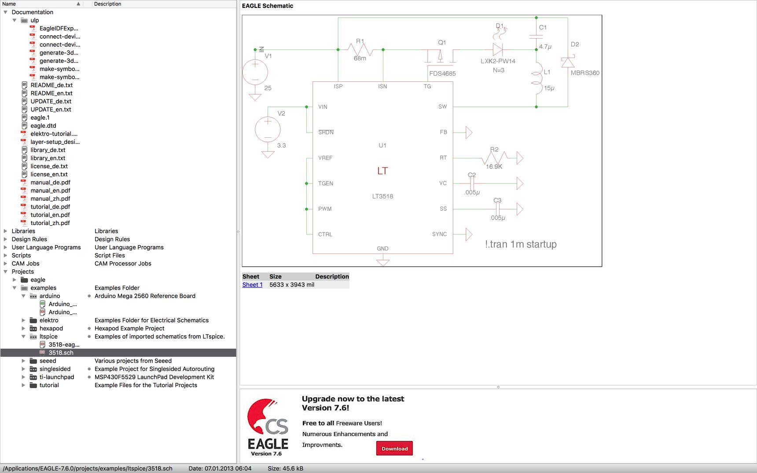Click the singlesided project folder icon
This screenshot has height=473, width=757.
coord(33,369)
